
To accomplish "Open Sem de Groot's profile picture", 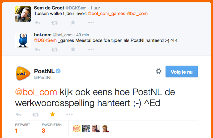I will pos(23,14).
